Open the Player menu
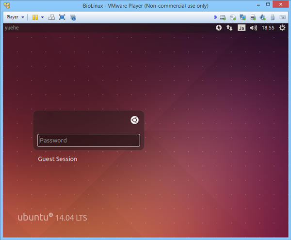 point(15,17)
